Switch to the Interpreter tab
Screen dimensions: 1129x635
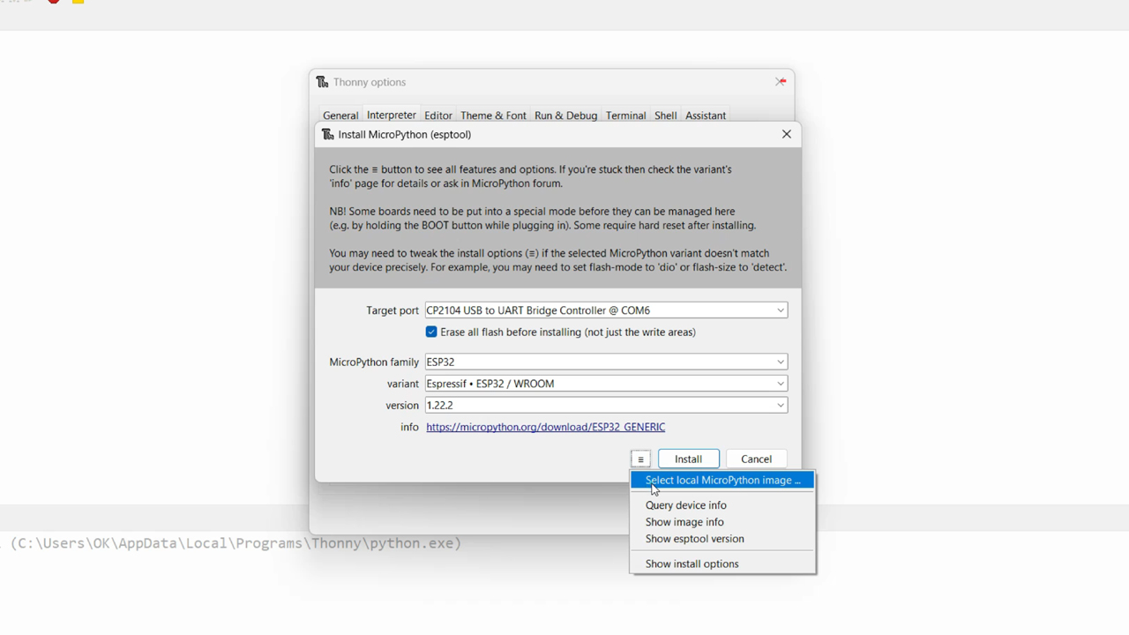tap(392, 115)
